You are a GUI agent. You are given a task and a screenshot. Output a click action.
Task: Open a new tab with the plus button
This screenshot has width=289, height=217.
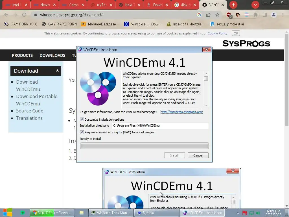tap(233, 5)
